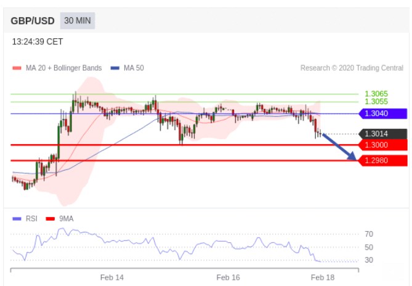Image resolution: width=412 pixels, height=286 pixels.
Task: Toggle MA 20 + Bollinger Bands legend
Action: click(x=57, y=68)
